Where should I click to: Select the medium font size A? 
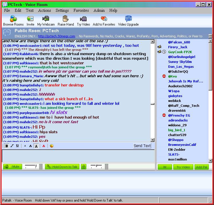[x=31, y=146]
